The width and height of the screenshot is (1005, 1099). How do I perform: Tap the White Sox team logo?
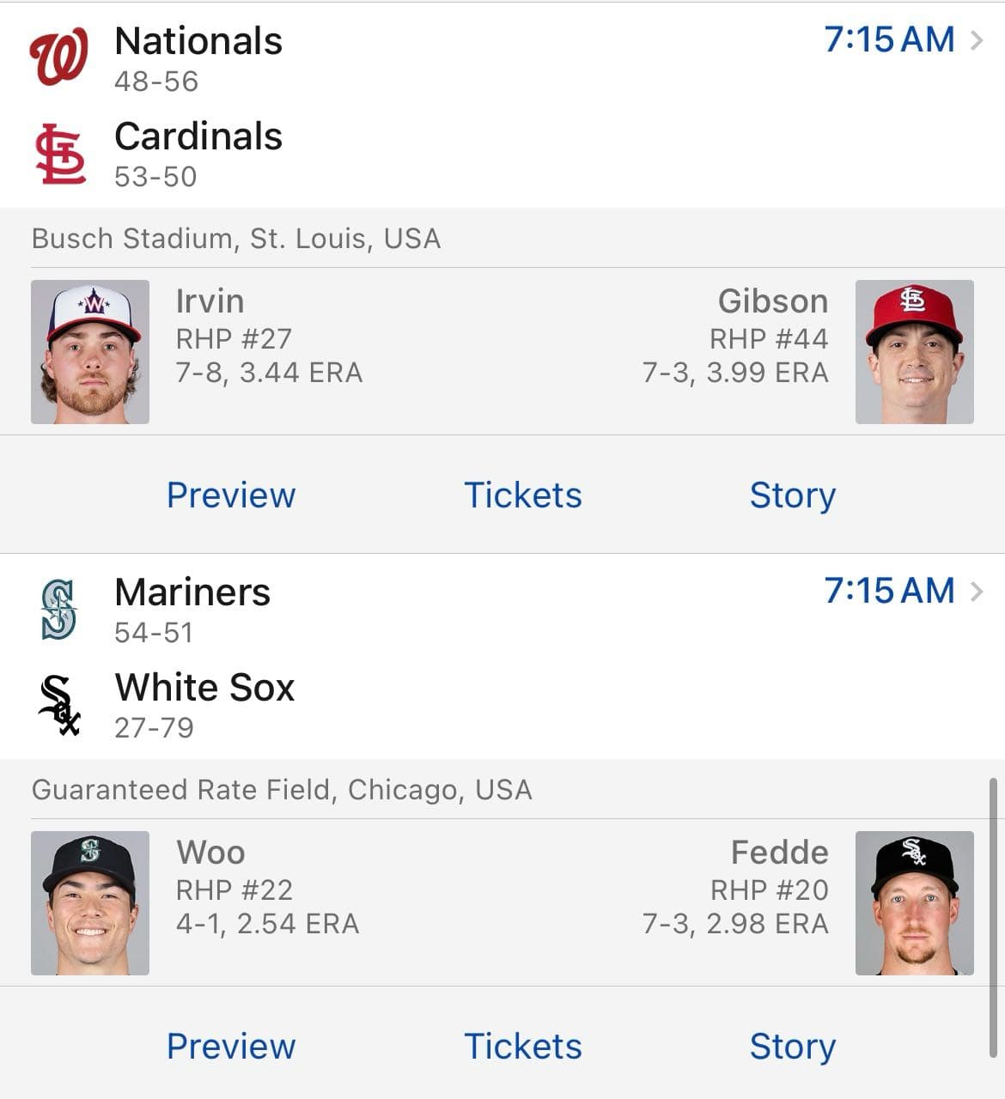(x=60, y=706)
